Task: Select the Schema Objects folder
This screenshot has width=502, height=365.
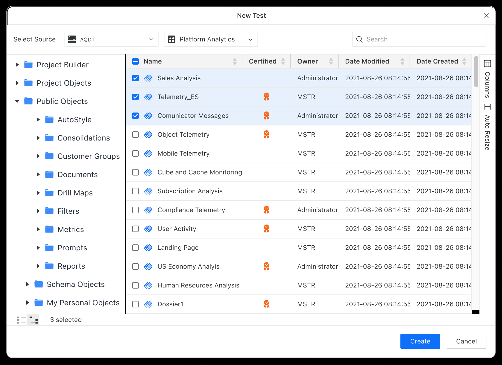Action: point(76,284)
